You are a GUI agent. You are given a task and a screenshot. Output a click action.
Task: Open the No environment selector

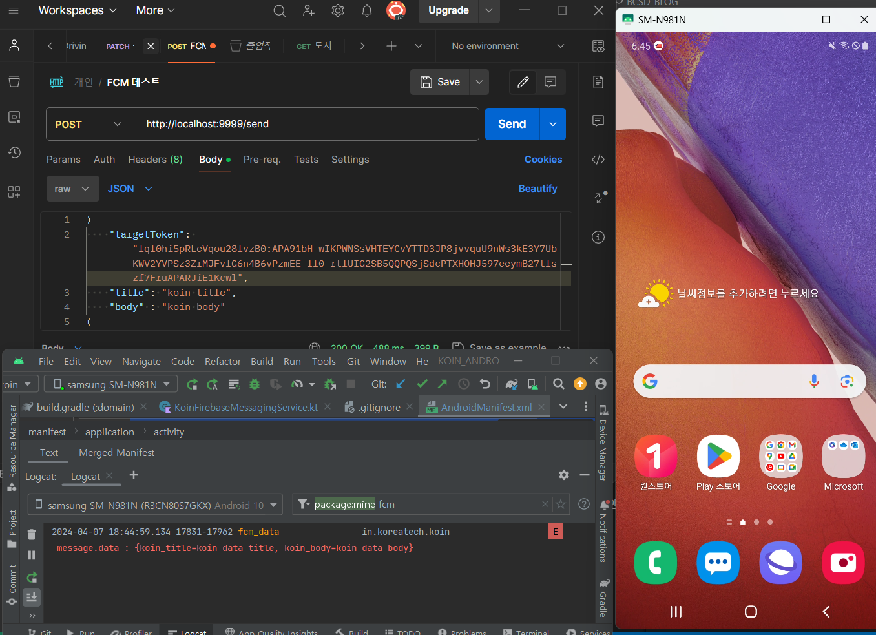[x=508, y=47]
